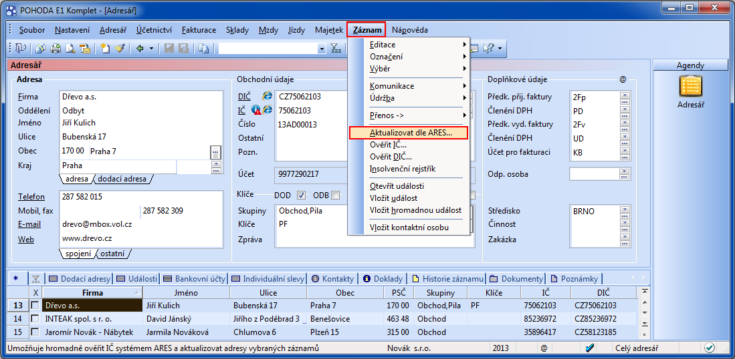This screenshot has width=735, height=359.
Task: Tick the checkbox in Dřevo a.s. row
Action: tap(35, 305)
